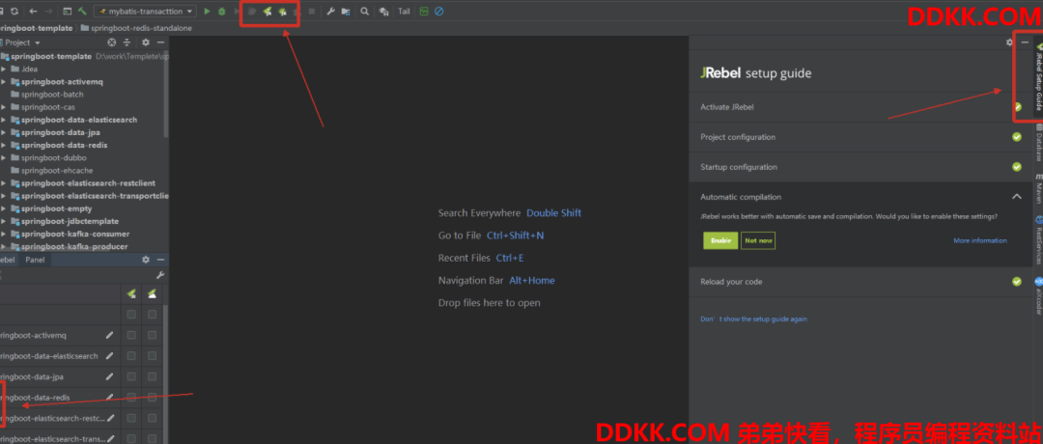Click the Not now button
1043x444 pixels.
click(758, 240)
